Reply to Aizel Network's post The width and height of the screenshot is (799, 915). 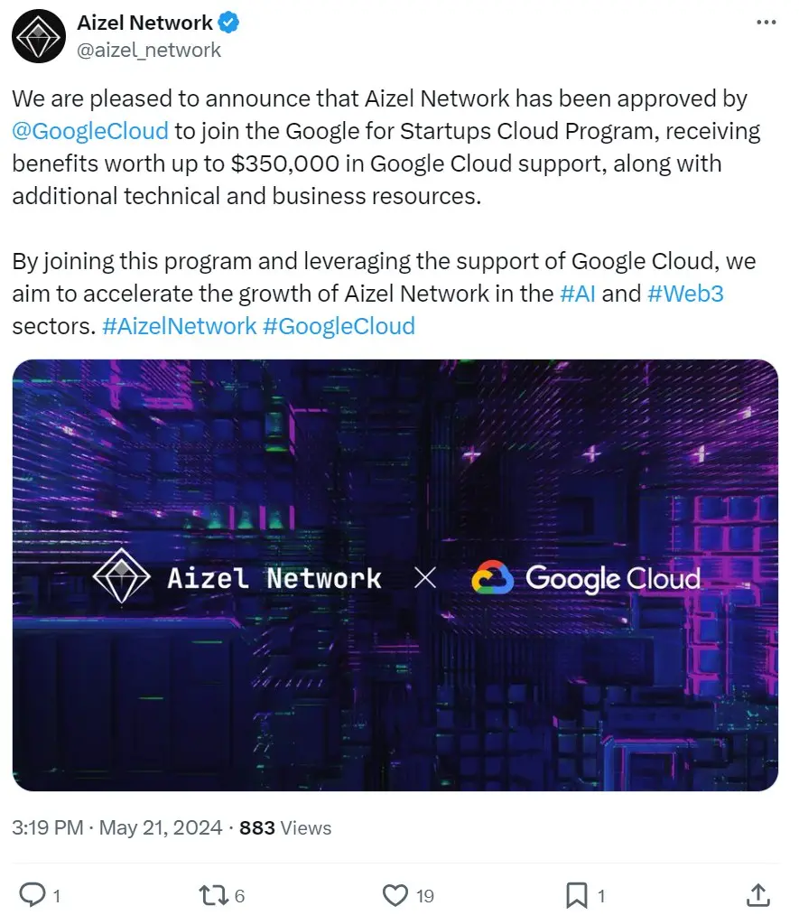pos(34,895)
